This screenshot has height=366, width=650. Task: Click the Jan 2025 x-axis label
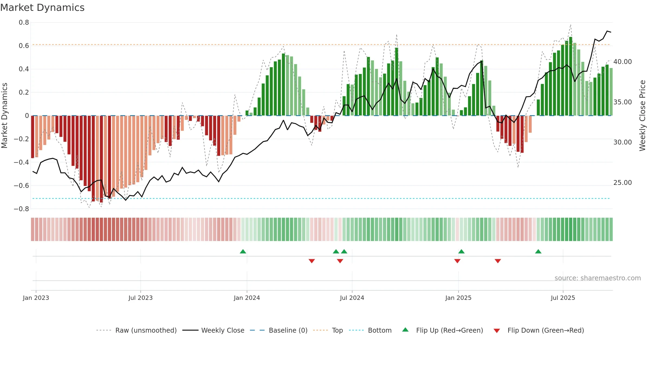[x=459, y=298]
